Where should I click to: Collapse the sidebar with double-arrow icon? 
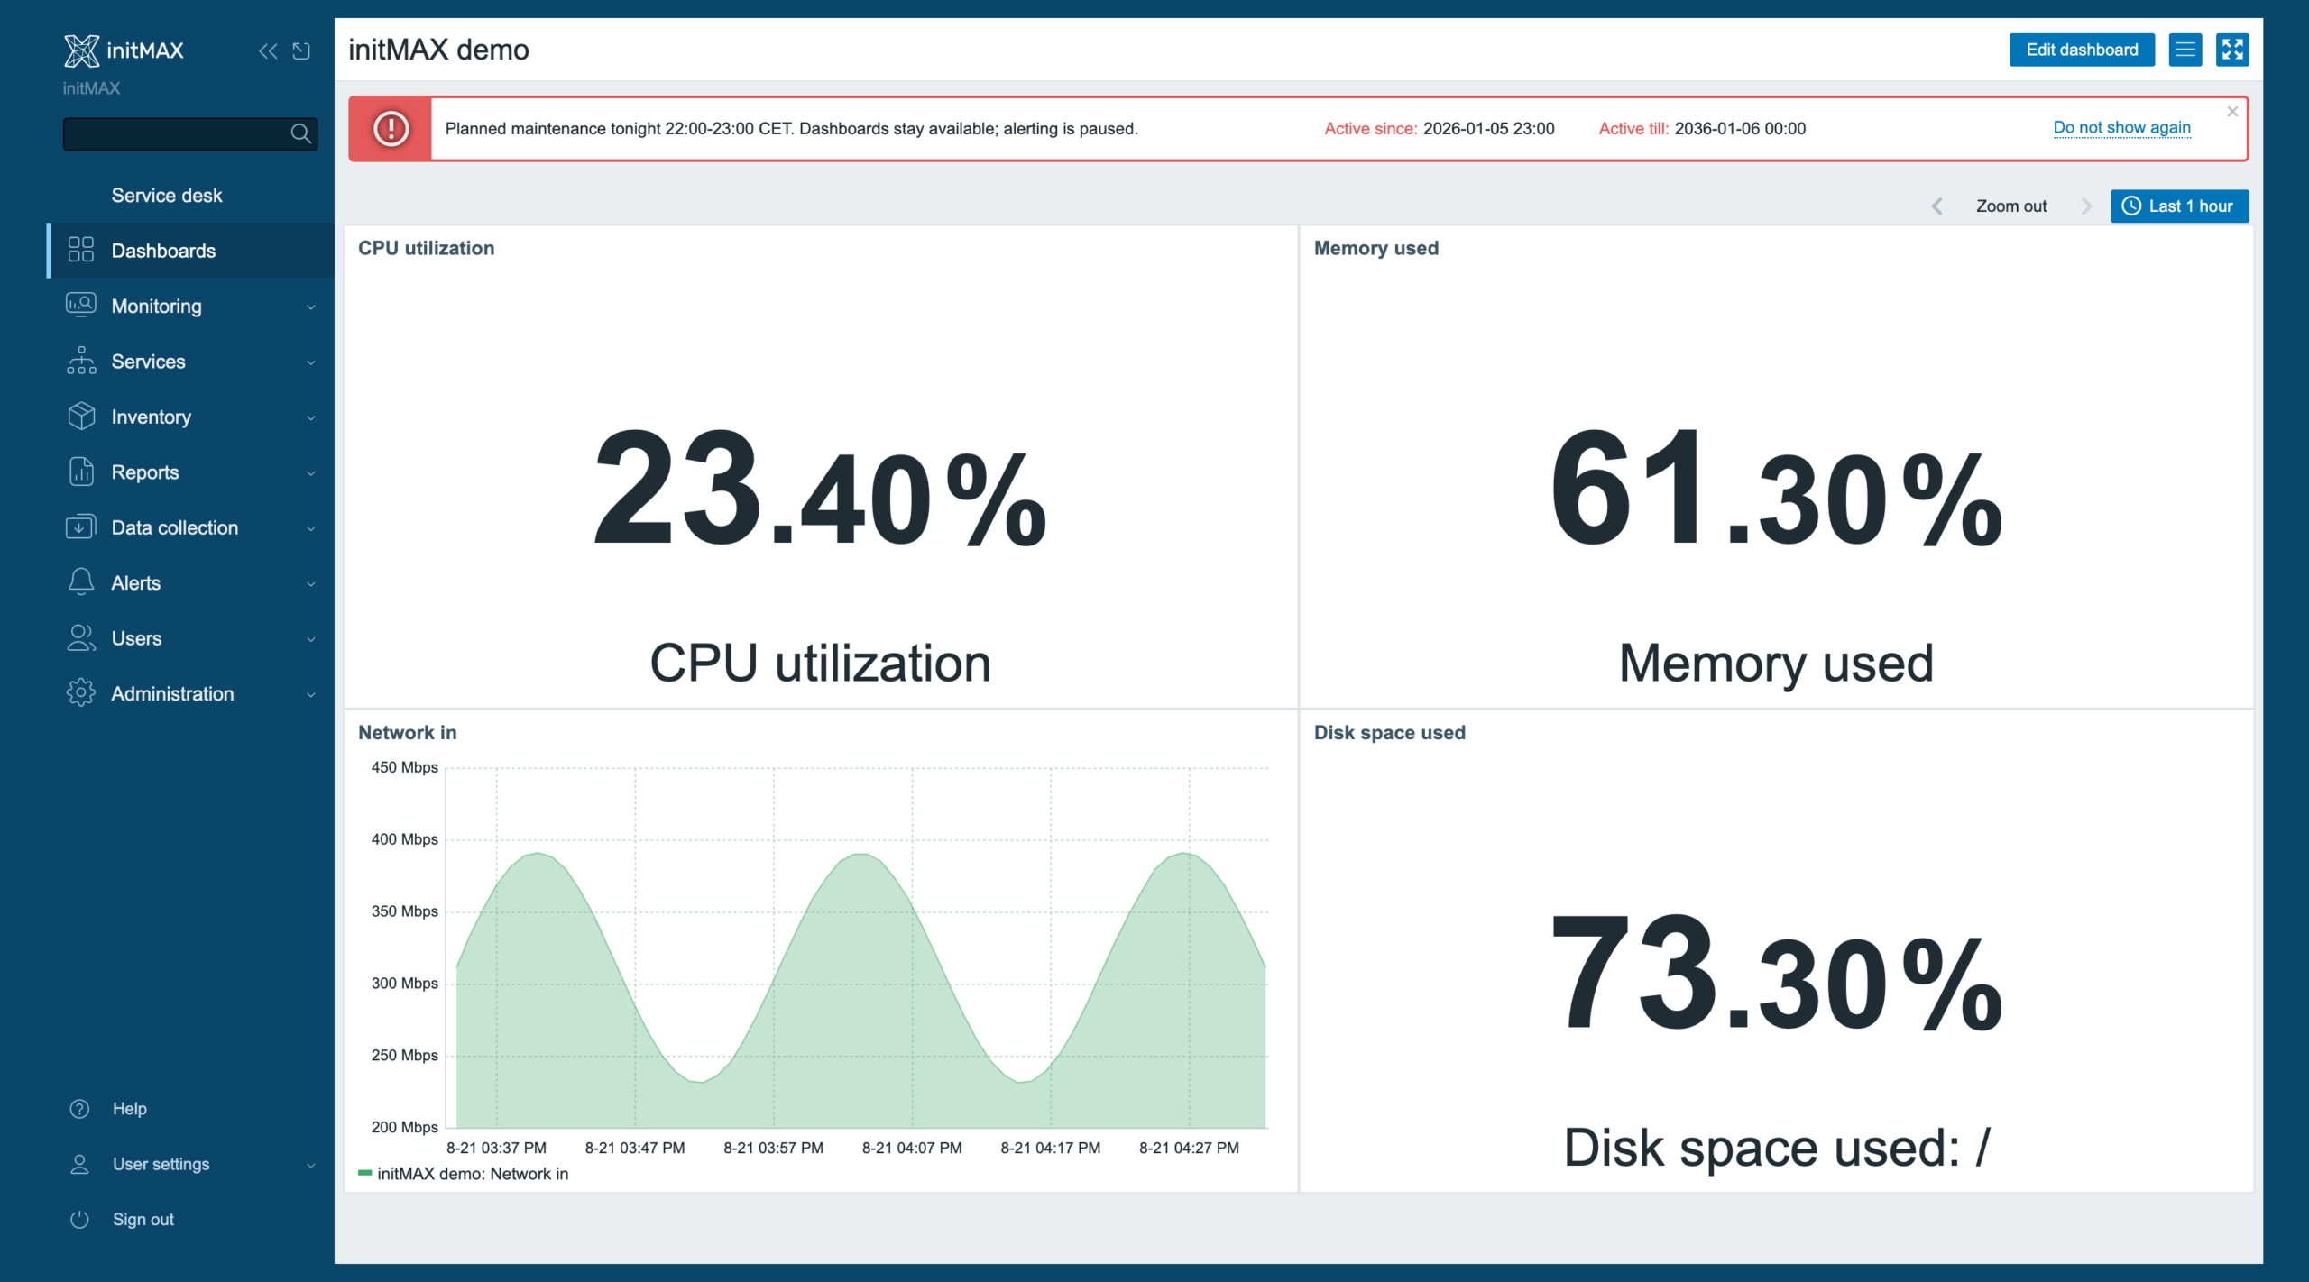tap(268, 51)
